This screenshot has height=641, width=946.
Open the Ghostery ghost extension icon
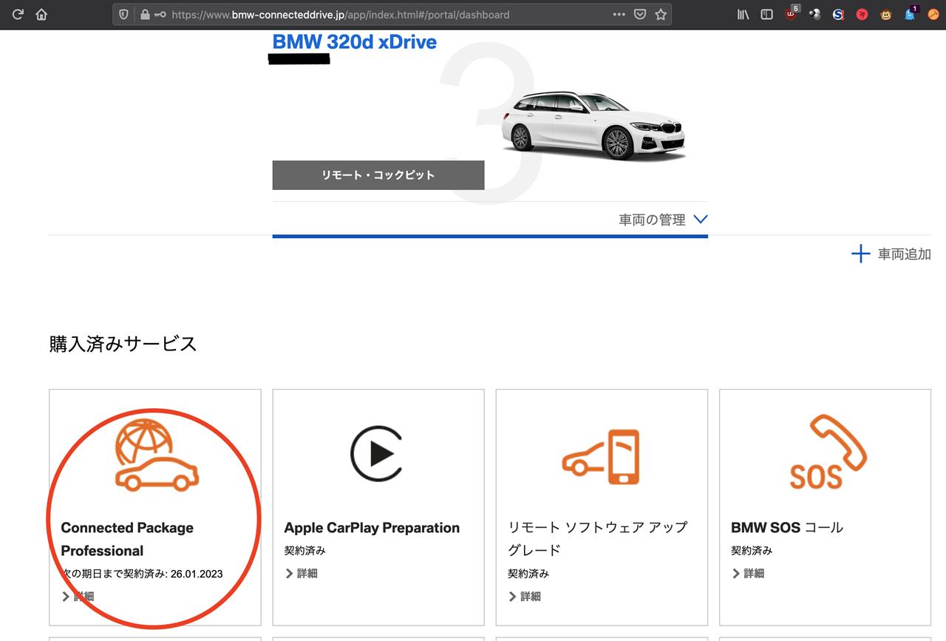pyautogui.click(x=911, y=13)
